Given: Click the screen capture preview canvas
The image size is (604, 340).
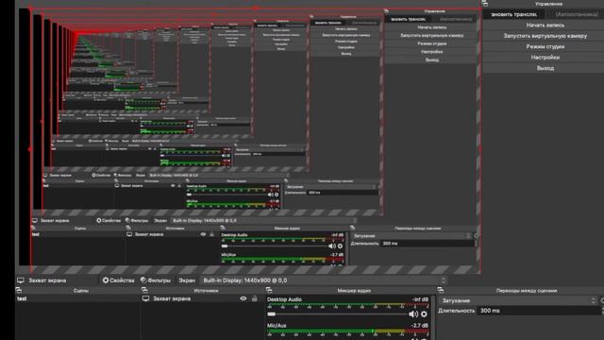Looking at the screenshot, I should (256, 141).
